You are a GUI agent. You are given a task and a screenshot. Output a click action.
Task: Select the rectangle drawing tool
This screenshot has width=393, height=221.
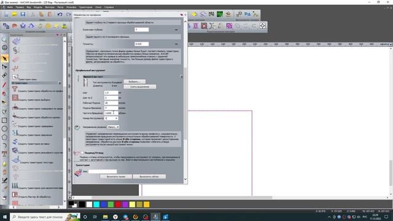4,120
